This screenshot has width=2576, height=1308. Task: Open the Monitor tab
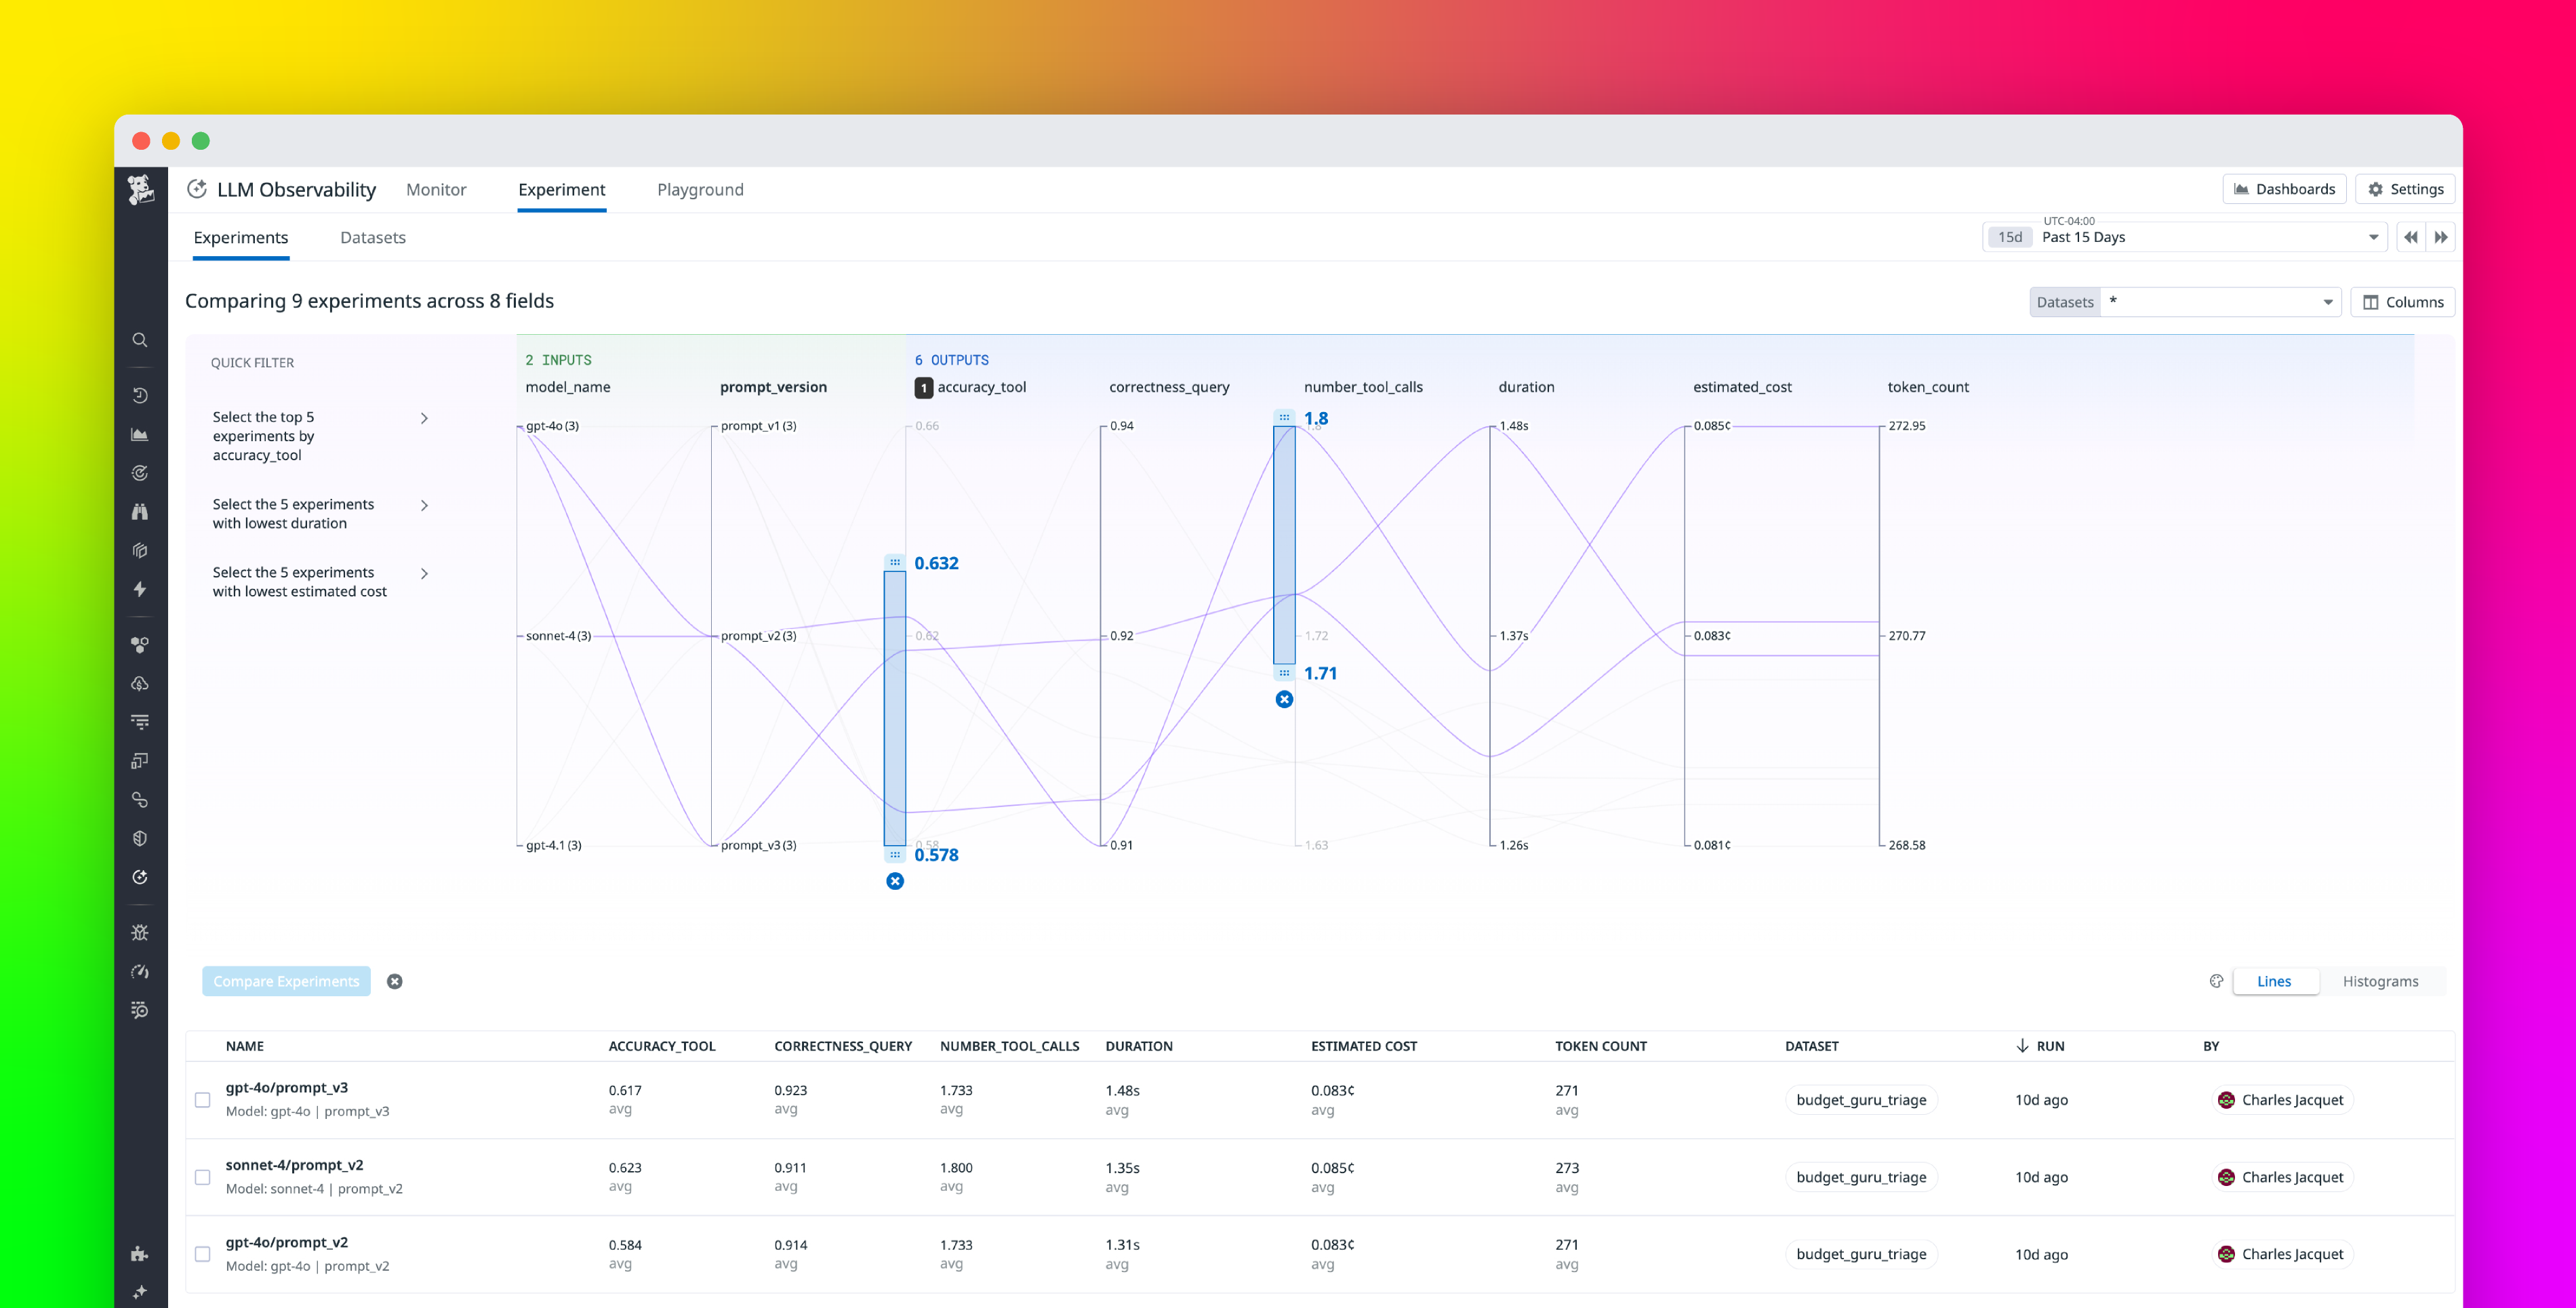436,189
